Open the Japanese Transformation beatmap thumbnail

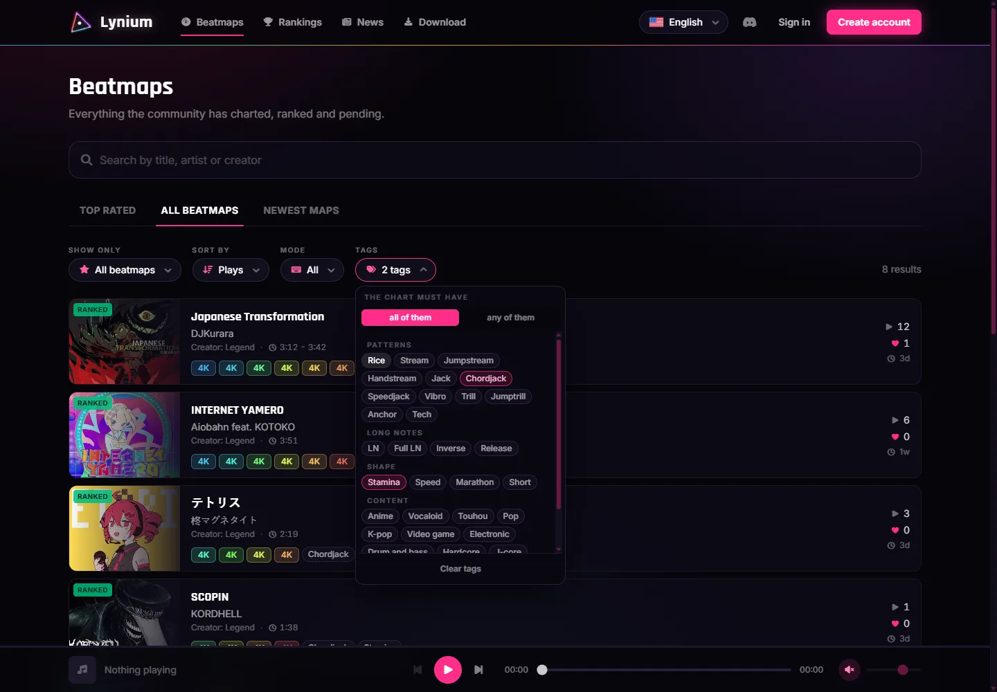(125, 342)
